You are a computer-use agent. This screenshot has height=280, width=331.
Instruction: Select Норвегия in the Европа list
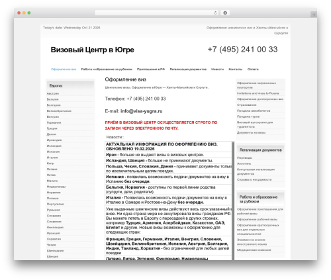pos(54,193)
